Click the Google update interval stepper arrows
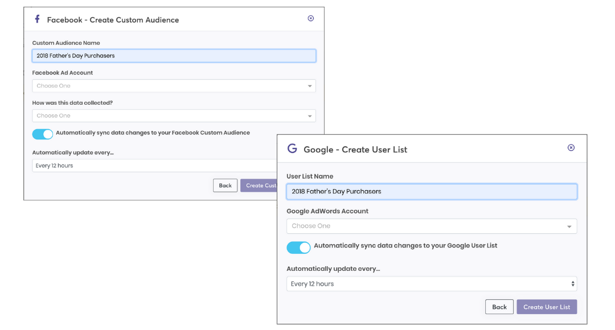 [x=573, y=284]
